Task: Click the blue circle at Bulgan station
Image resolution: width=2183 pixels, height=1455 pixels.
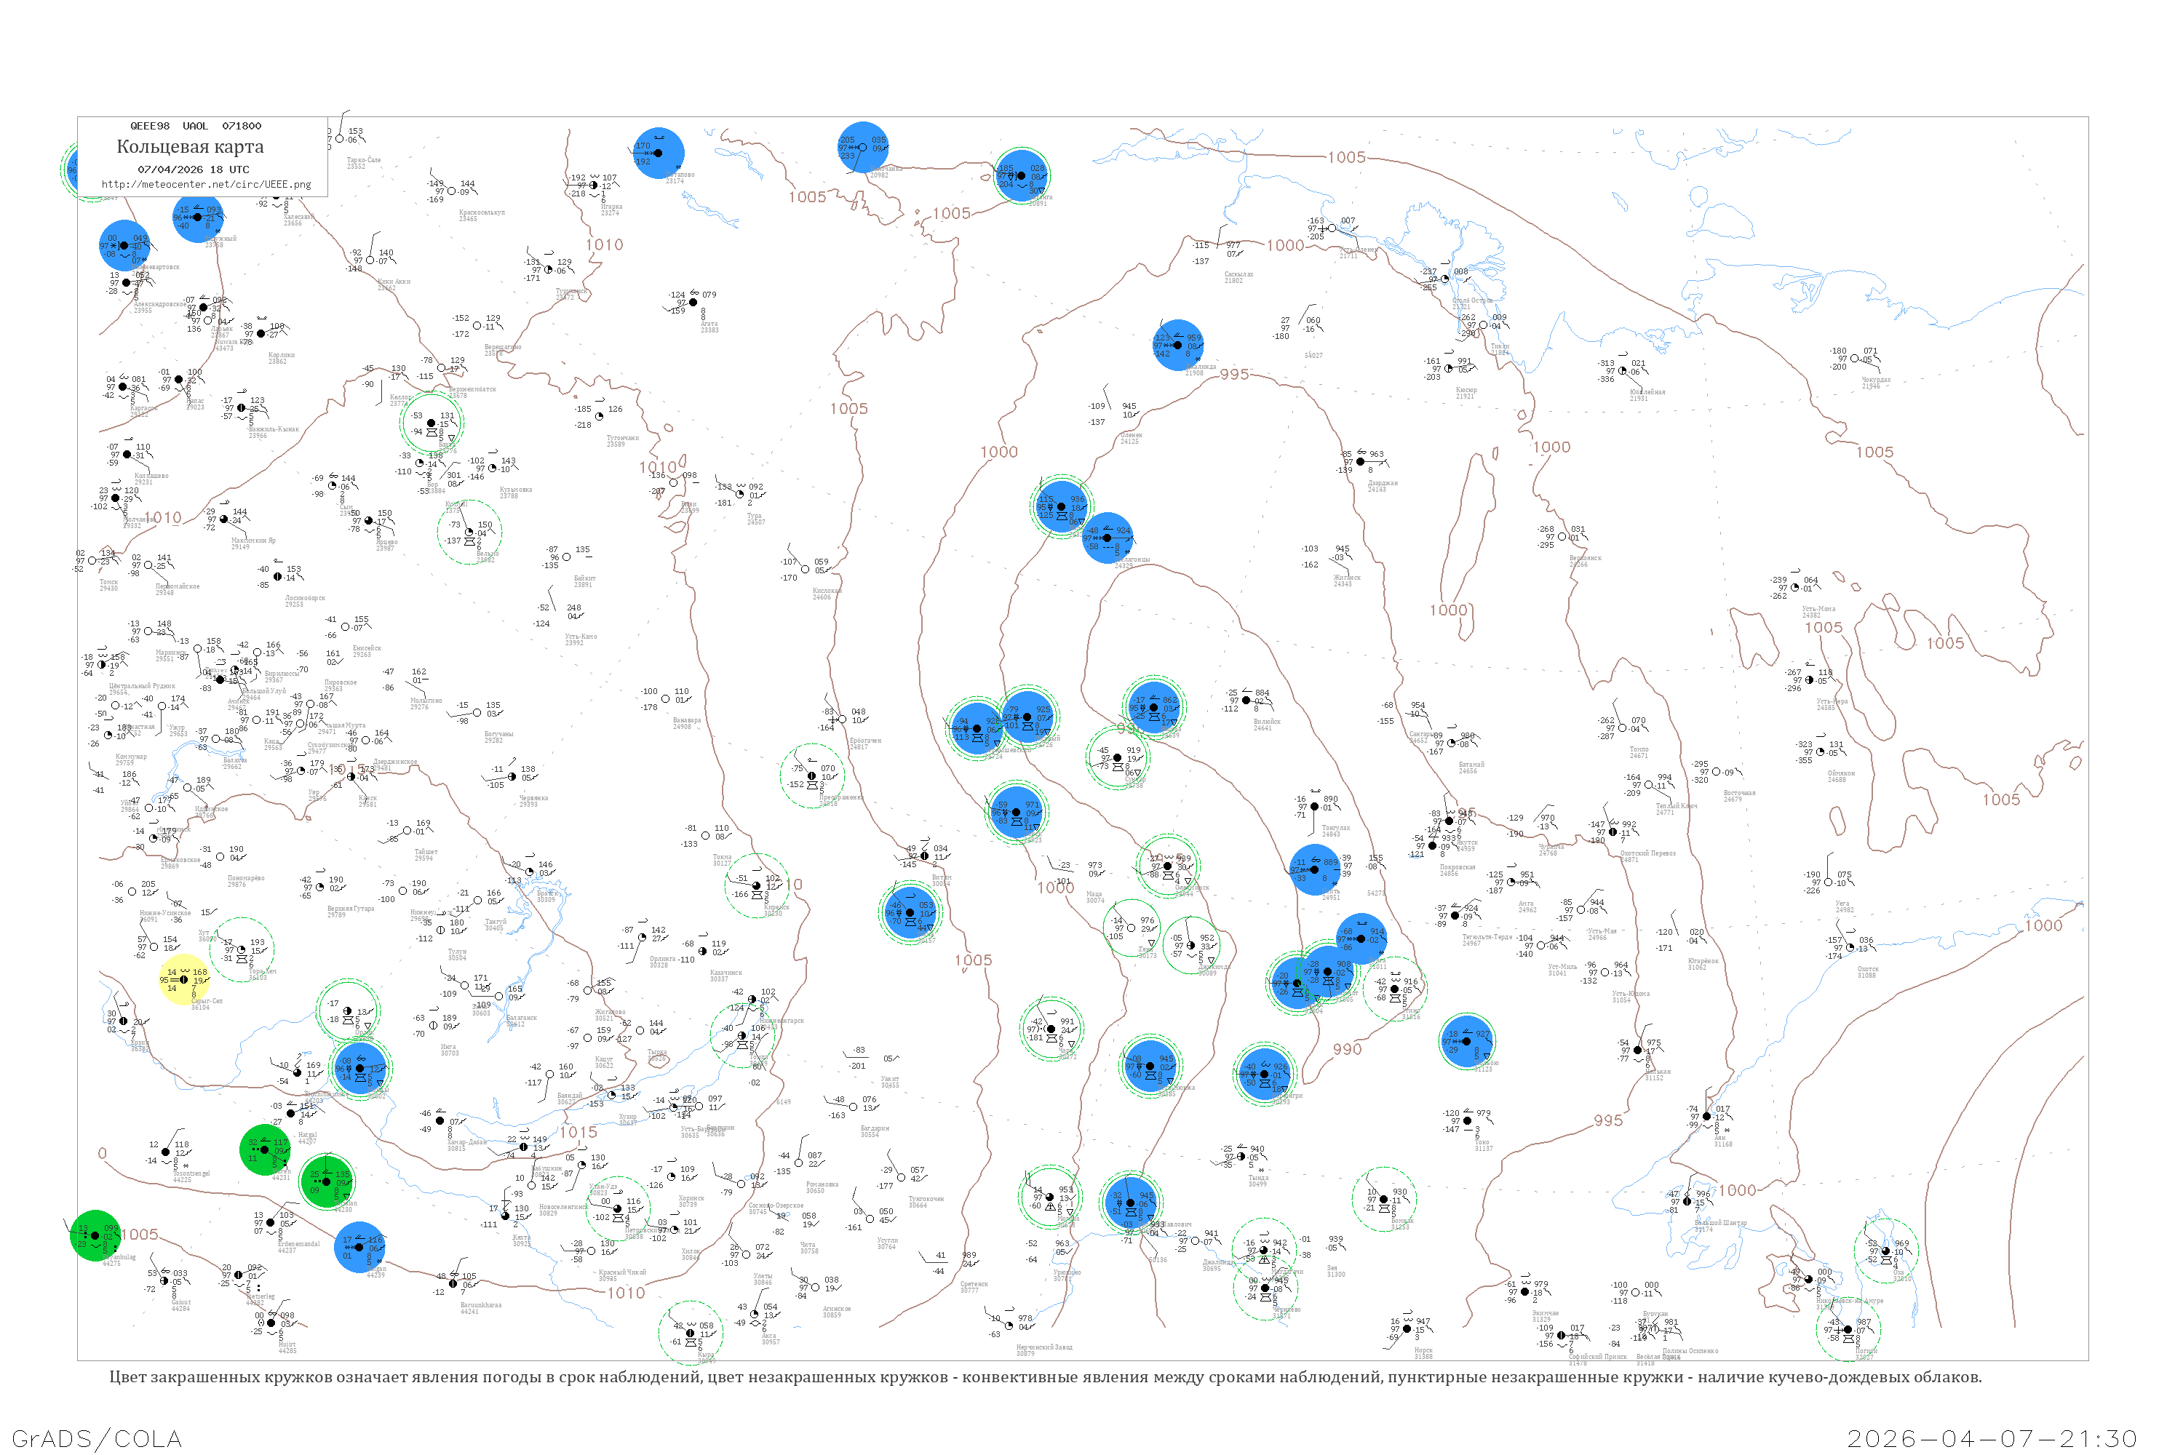Action: [x=360, y=1247]
